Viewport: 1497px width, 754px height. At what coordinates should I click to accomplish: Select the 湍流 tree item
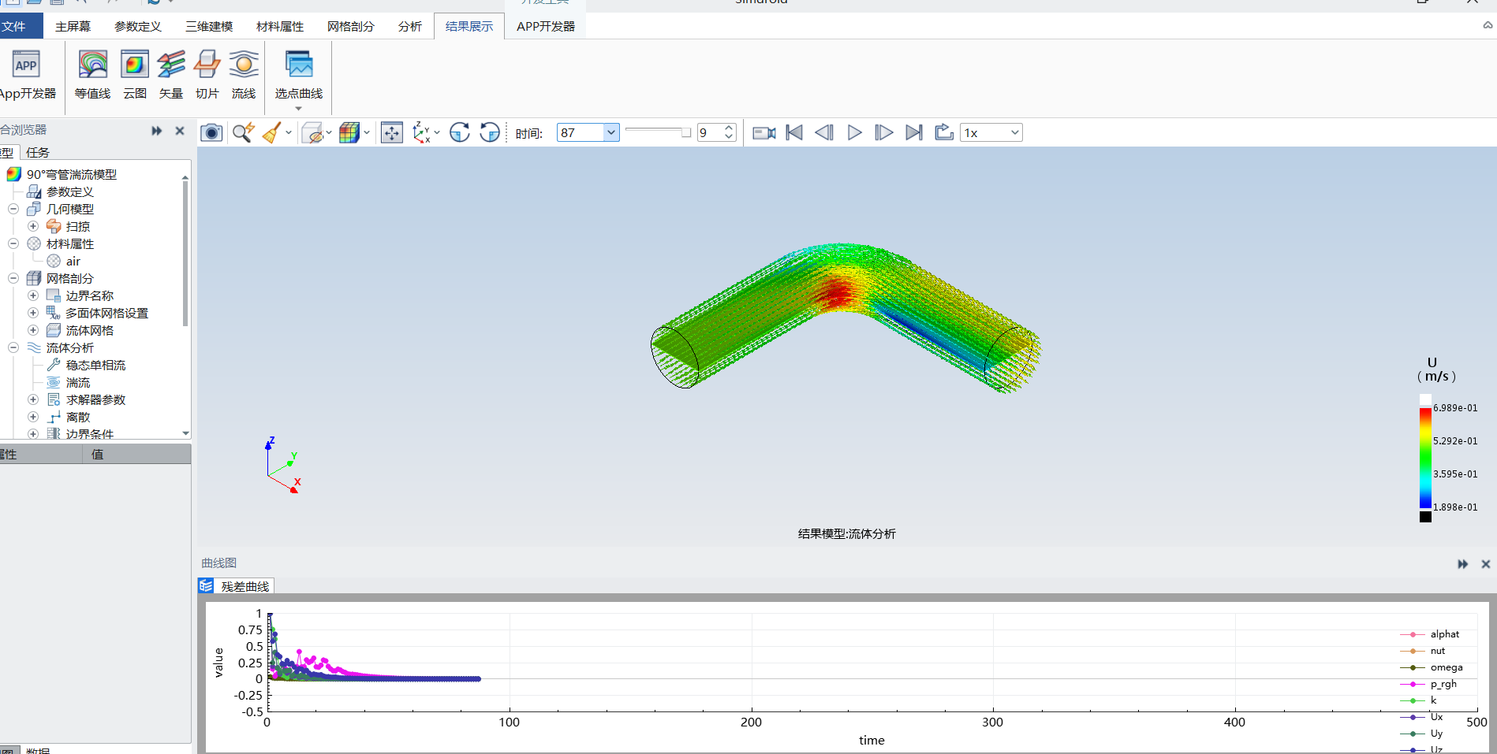tap(78, 382)
